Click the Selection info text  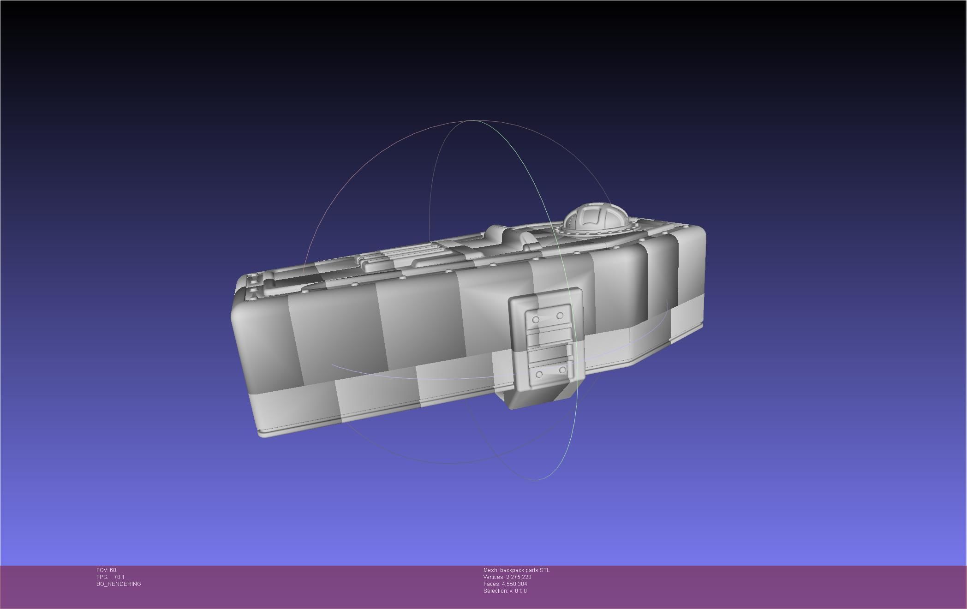coord(505,591)
